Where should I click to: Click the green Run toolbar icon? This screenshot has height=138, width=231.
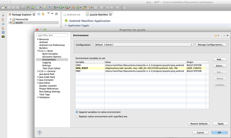61,7
